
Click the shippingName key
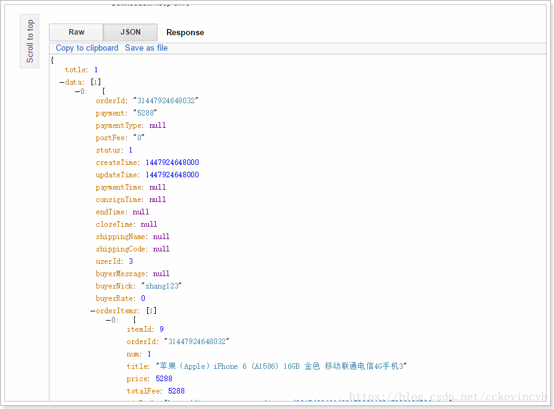tap(121, 237)
